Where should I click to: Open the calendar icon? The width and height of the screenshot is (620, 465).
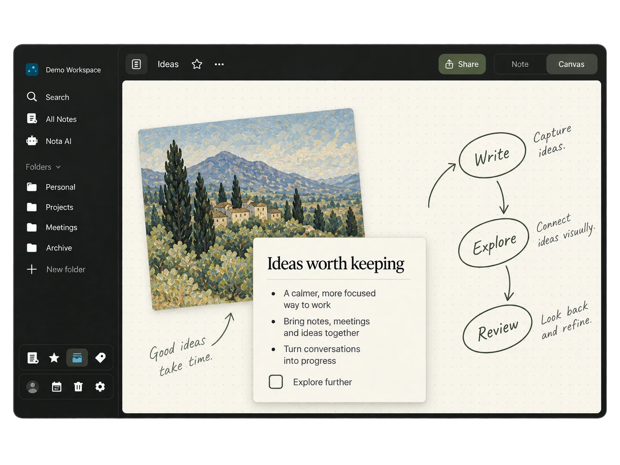tap(57, 387)
